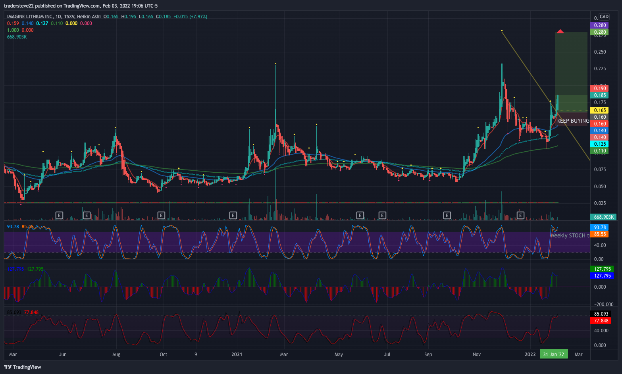Click the blue 127.795 histogram axis label

602,276
